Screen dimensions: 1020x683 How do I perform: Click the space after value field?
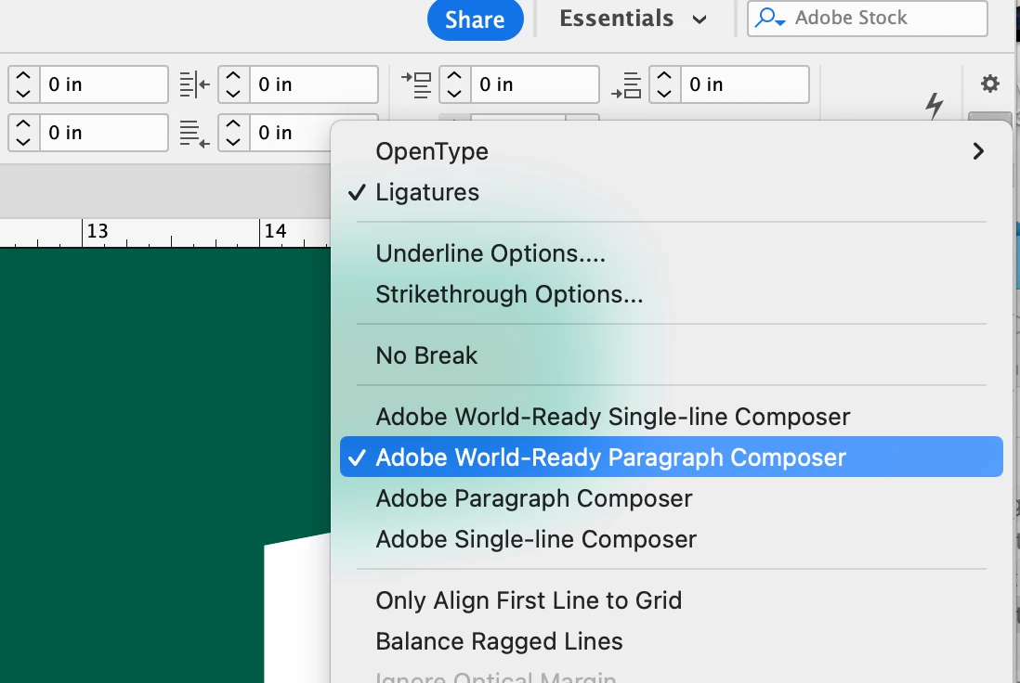tap(745, 84)
